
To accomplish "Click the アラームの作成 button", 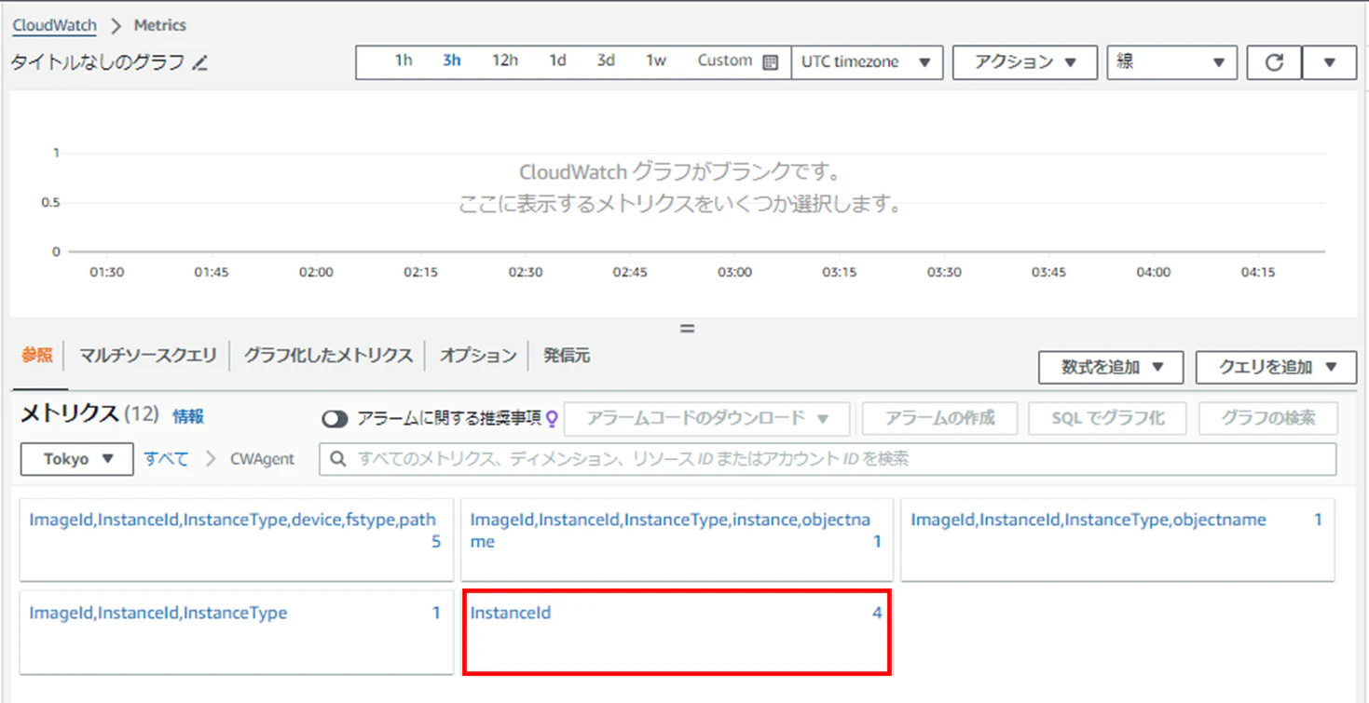I will 940,419.
